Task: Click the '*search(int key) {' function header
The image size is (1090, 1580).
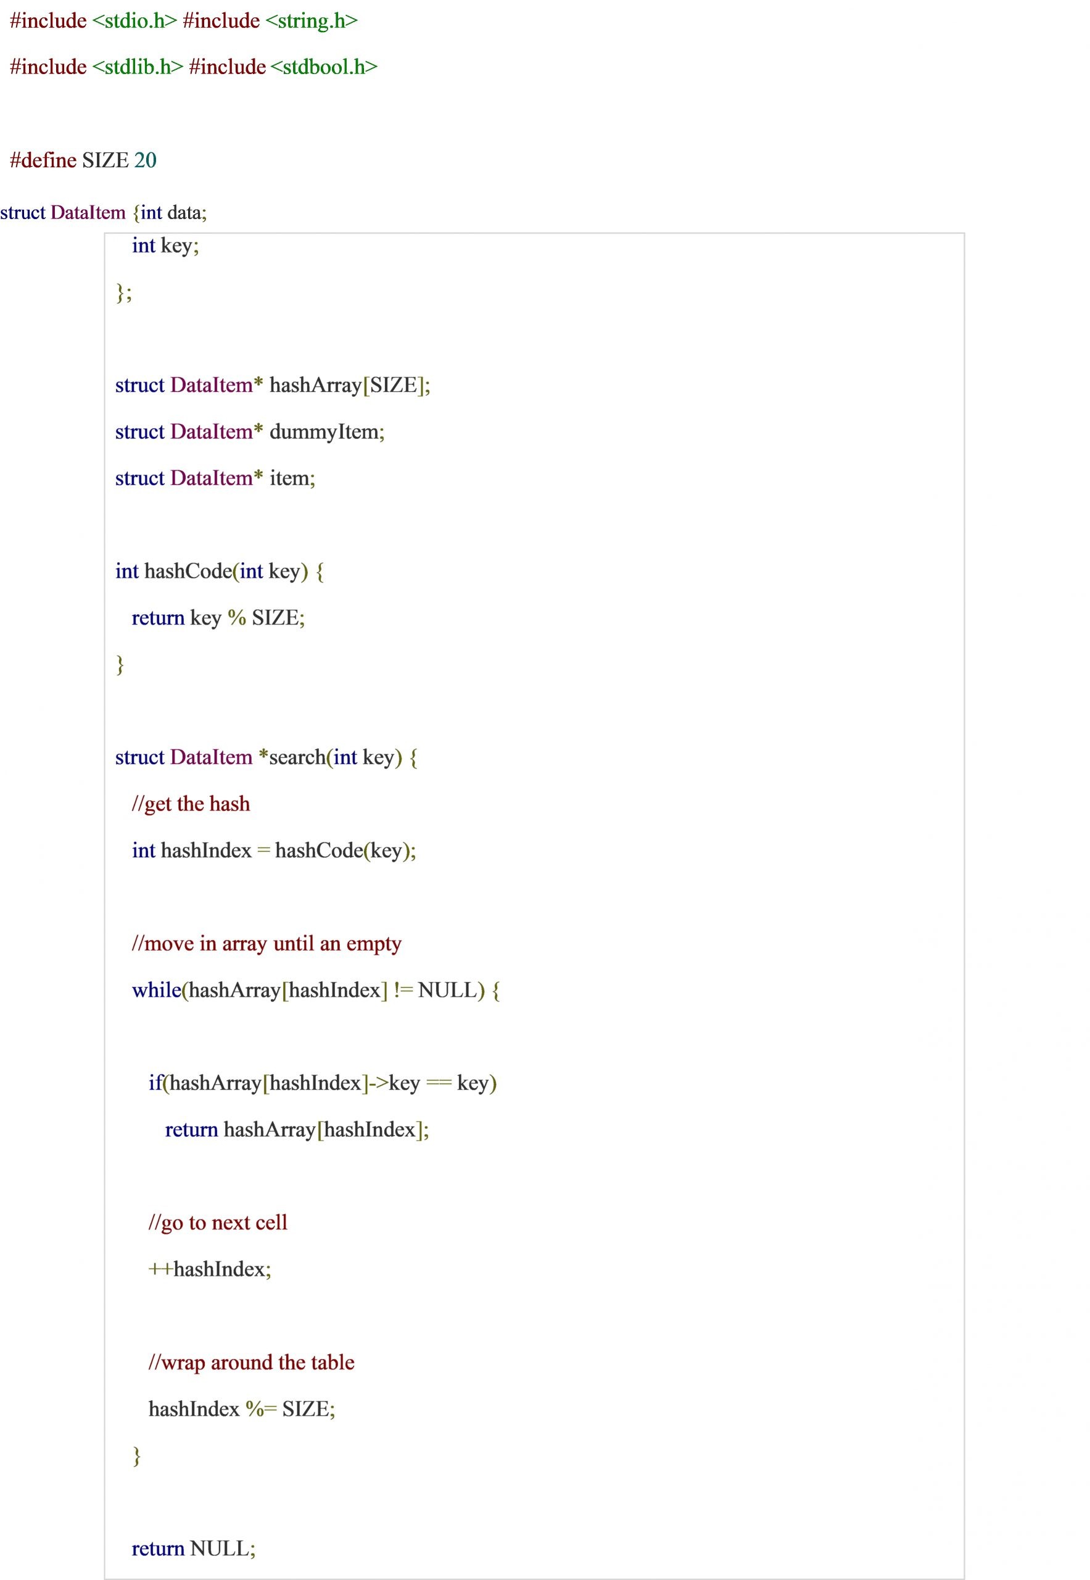Action: 266,757
